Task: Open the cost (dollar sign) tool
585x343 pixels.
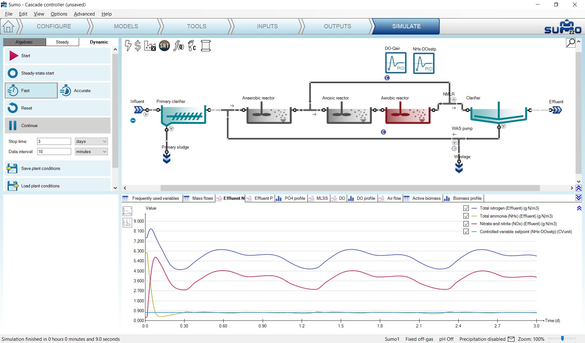Action: tap(138, 46)
